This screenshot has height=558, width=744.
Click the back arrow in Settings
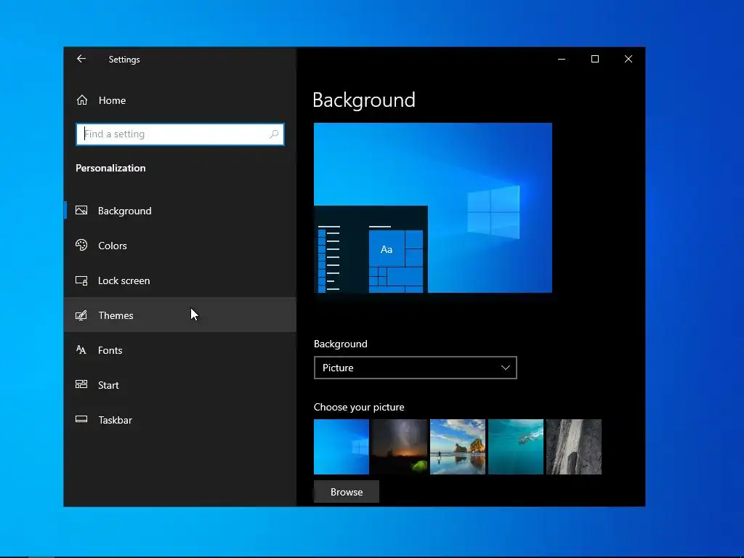pyautogui.click(x=81, y=59)
